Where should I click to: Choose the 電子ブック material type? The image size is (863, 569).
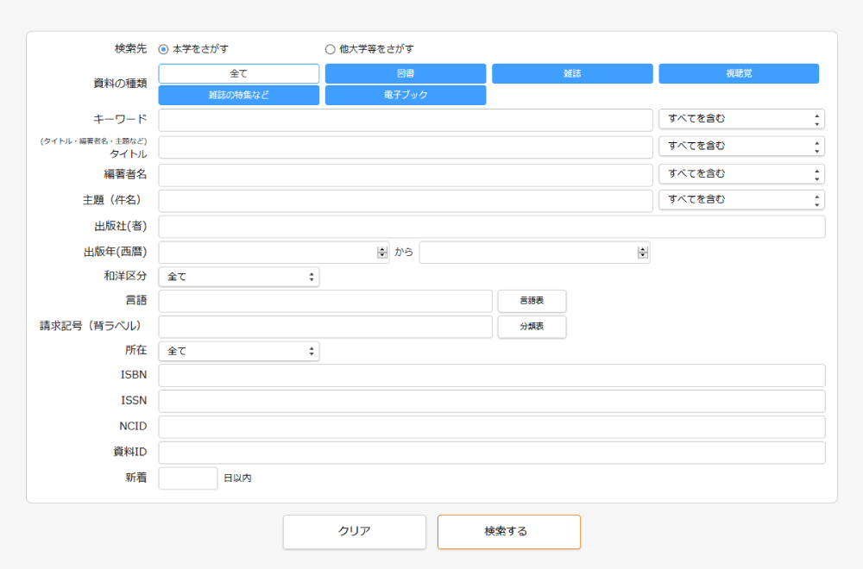405,95
